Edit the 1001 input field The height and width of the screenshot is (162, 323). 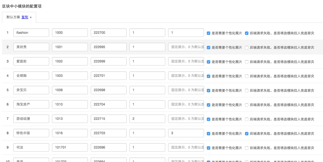pyautogui.click(x=70, y=47)
